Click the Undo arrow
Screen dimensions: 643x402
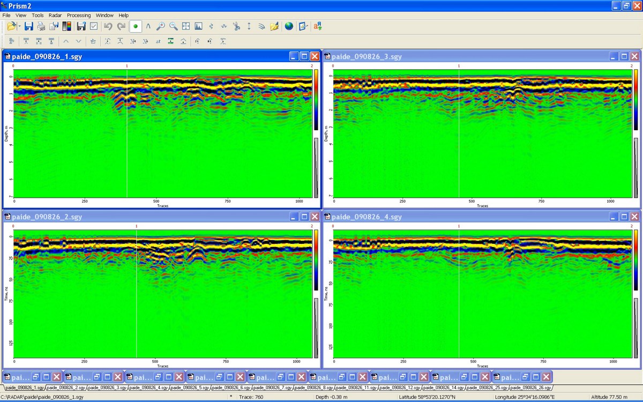click(108, 26)
